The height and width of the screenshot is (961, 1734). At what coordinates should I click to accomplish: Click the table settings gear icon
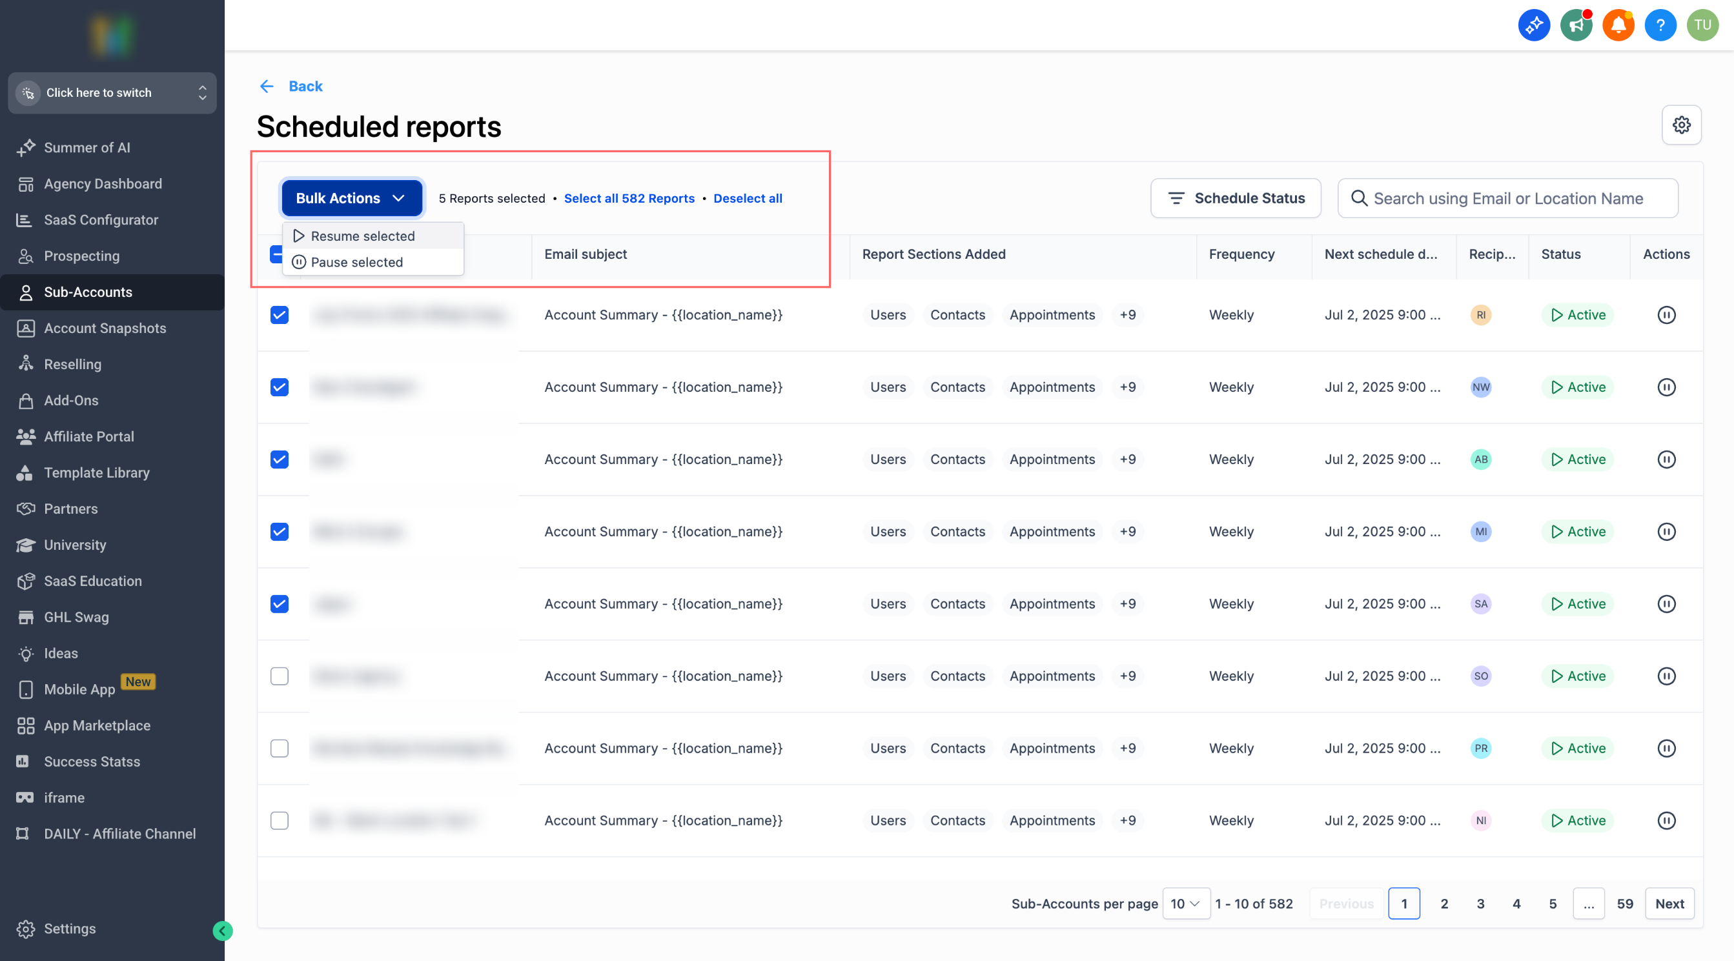point(1681,125)
